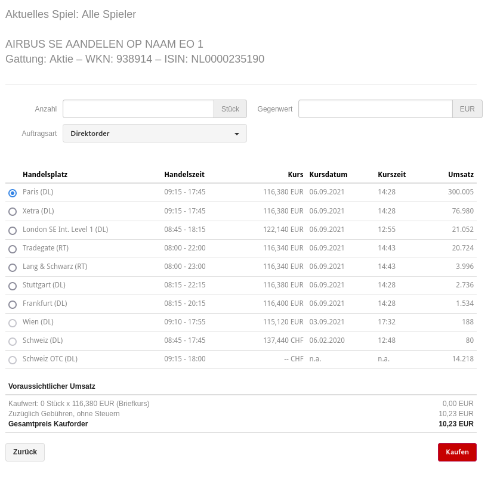Click the Schweiz price 137,440 CHF
Viewport: 497px width, 480px height.
283,340
